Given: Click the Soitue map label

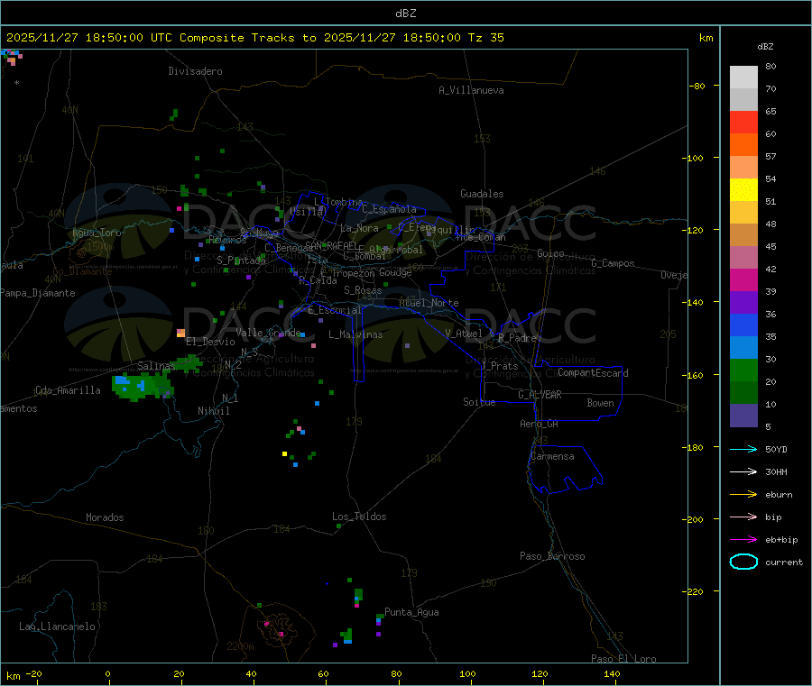Looking at the screenshot, I should click(479, 402).
